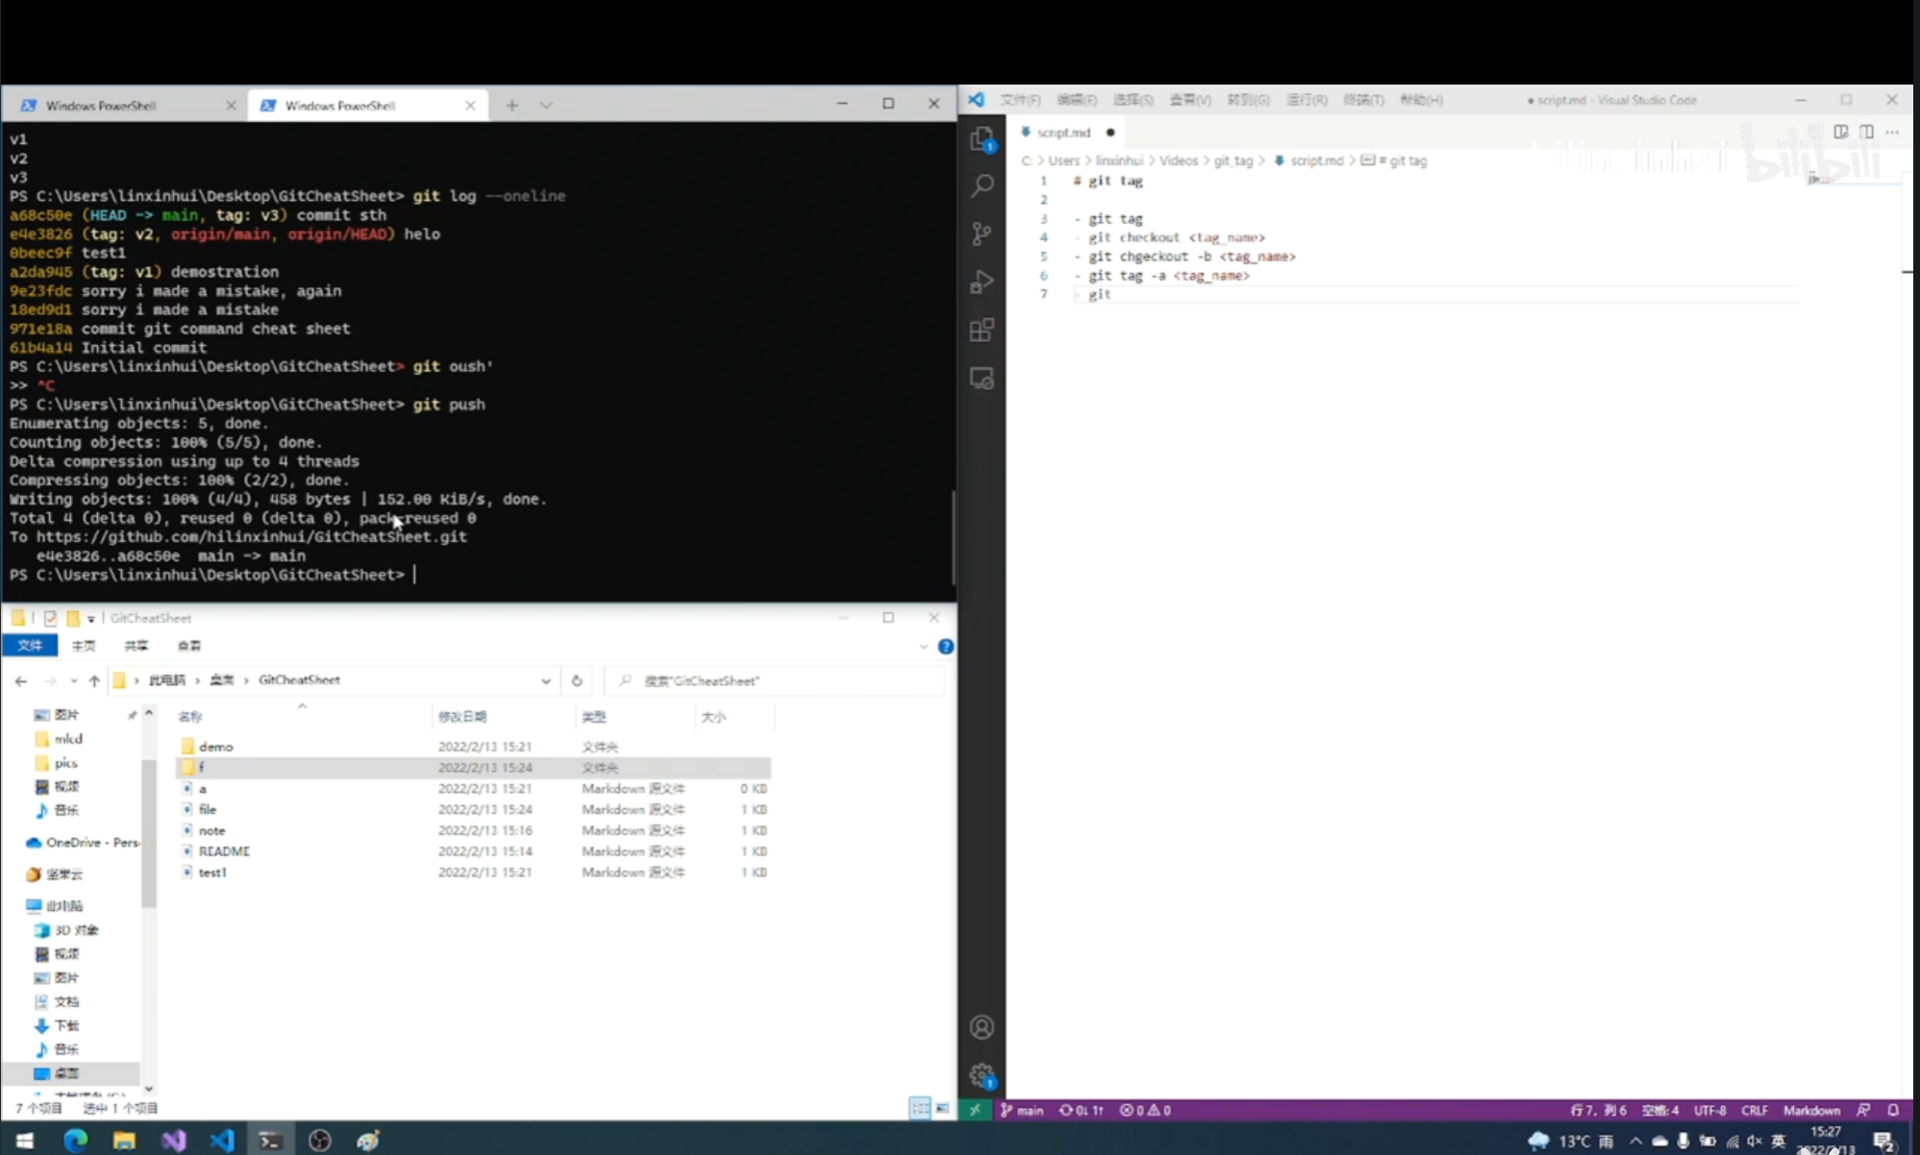The image size is (1920, 1155).
Task: Expand the File Explorer ribbon chevron
Action: click(x=923, y=647)
